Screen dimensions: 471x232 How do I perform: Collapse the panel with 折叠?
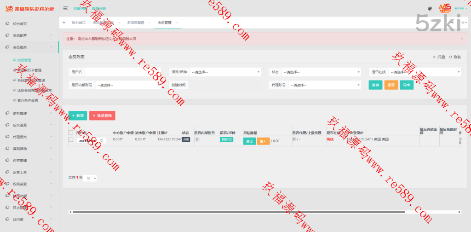(x=439, y=57)
